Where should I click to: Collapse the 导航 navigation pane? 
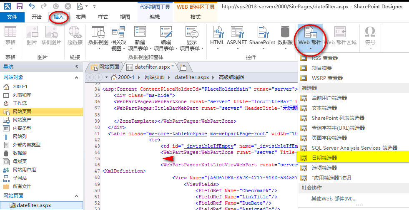click(77, 67)
